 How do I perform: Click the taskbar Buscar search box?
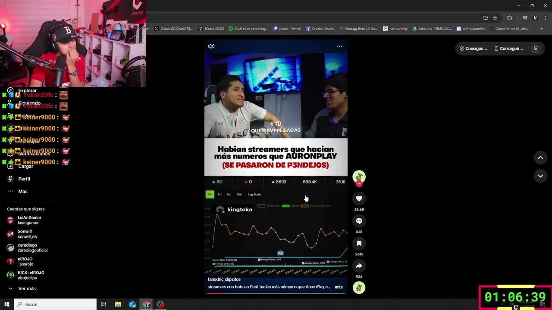pyautogui.click(x=55, y=304)
